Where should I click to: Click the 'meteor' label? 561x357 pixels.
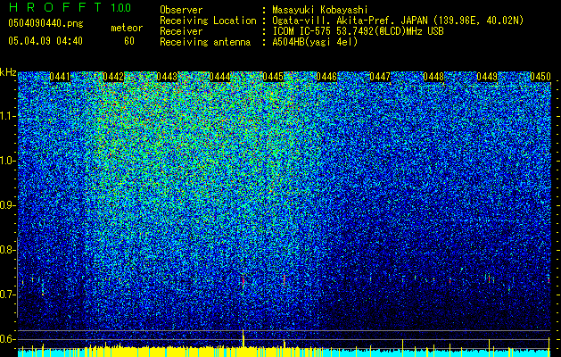click(x=127, y=28)
